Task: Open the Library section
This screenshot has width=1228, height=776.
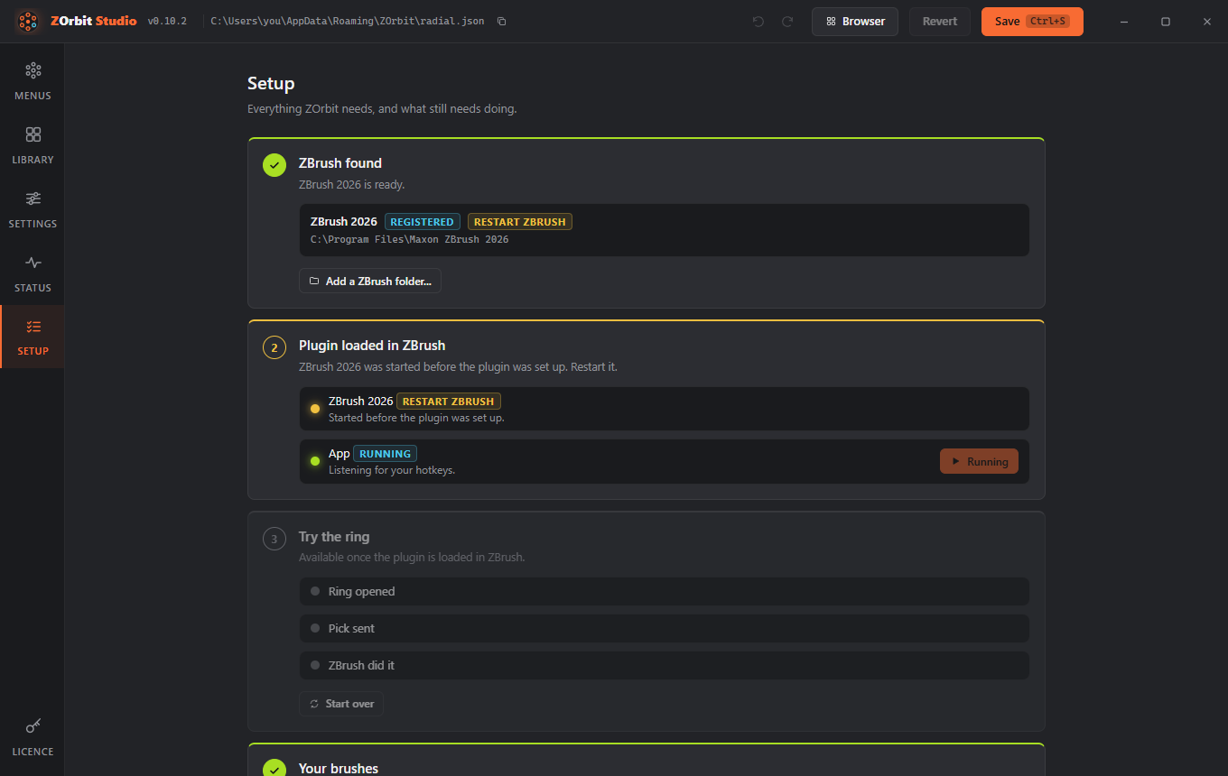Action: (33, 145)
